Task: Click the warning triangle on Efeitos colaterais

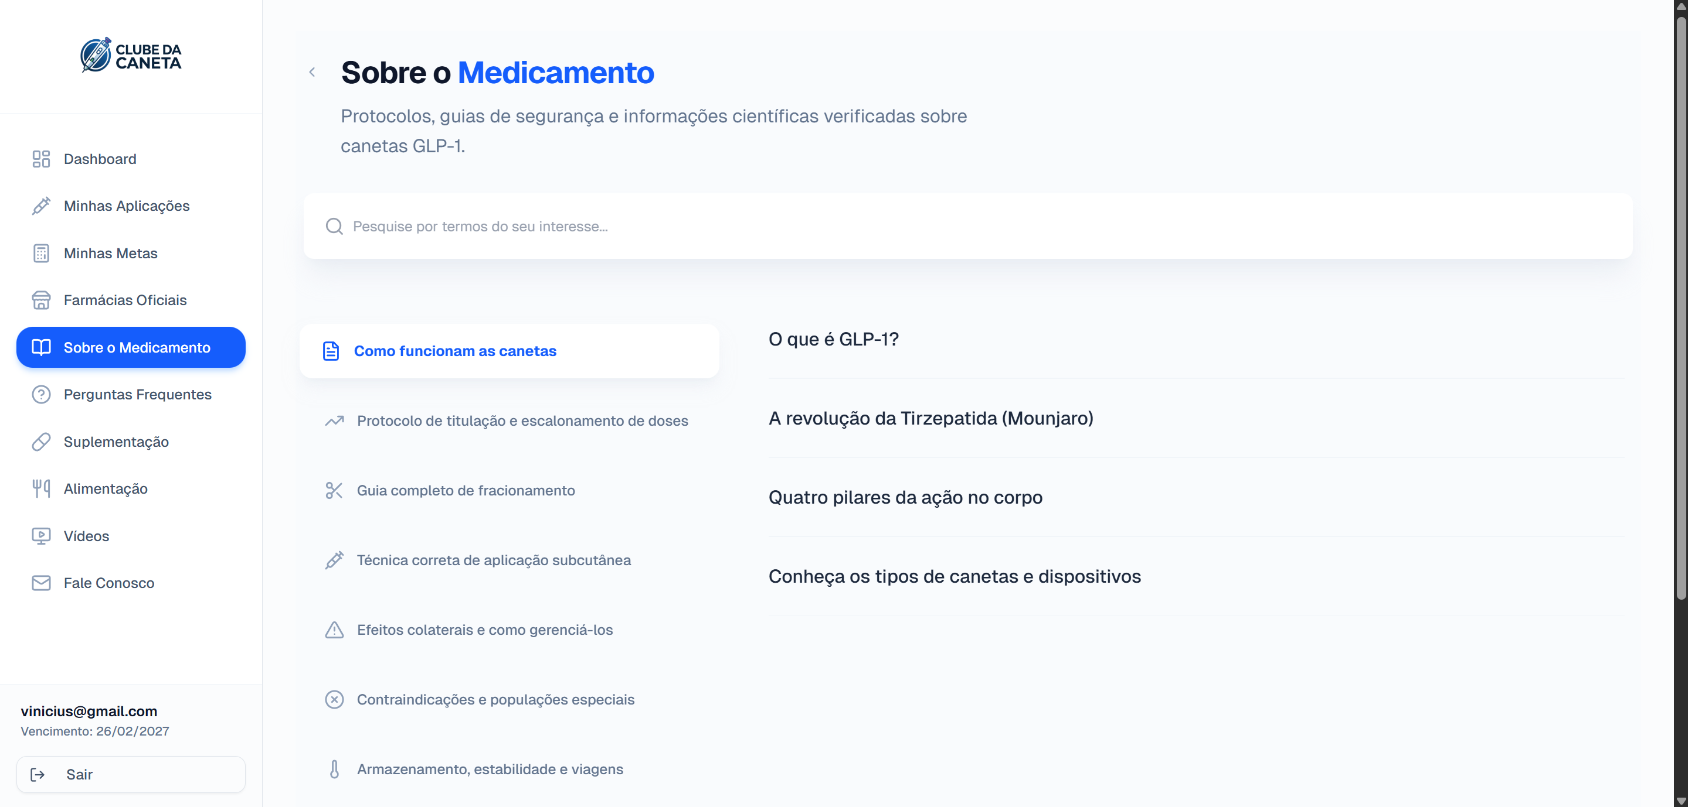Action: 334,630
